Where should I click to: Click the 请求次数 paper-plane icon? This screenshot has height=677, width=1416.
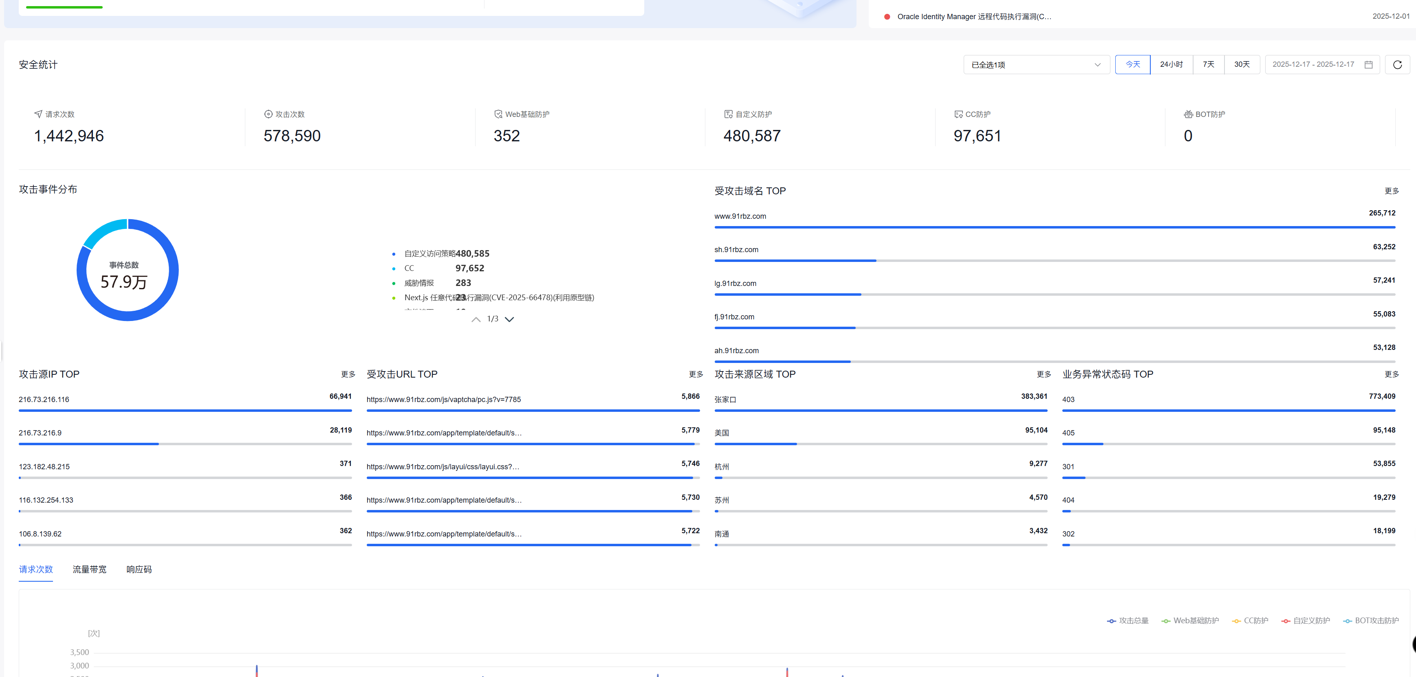point(38,114)
